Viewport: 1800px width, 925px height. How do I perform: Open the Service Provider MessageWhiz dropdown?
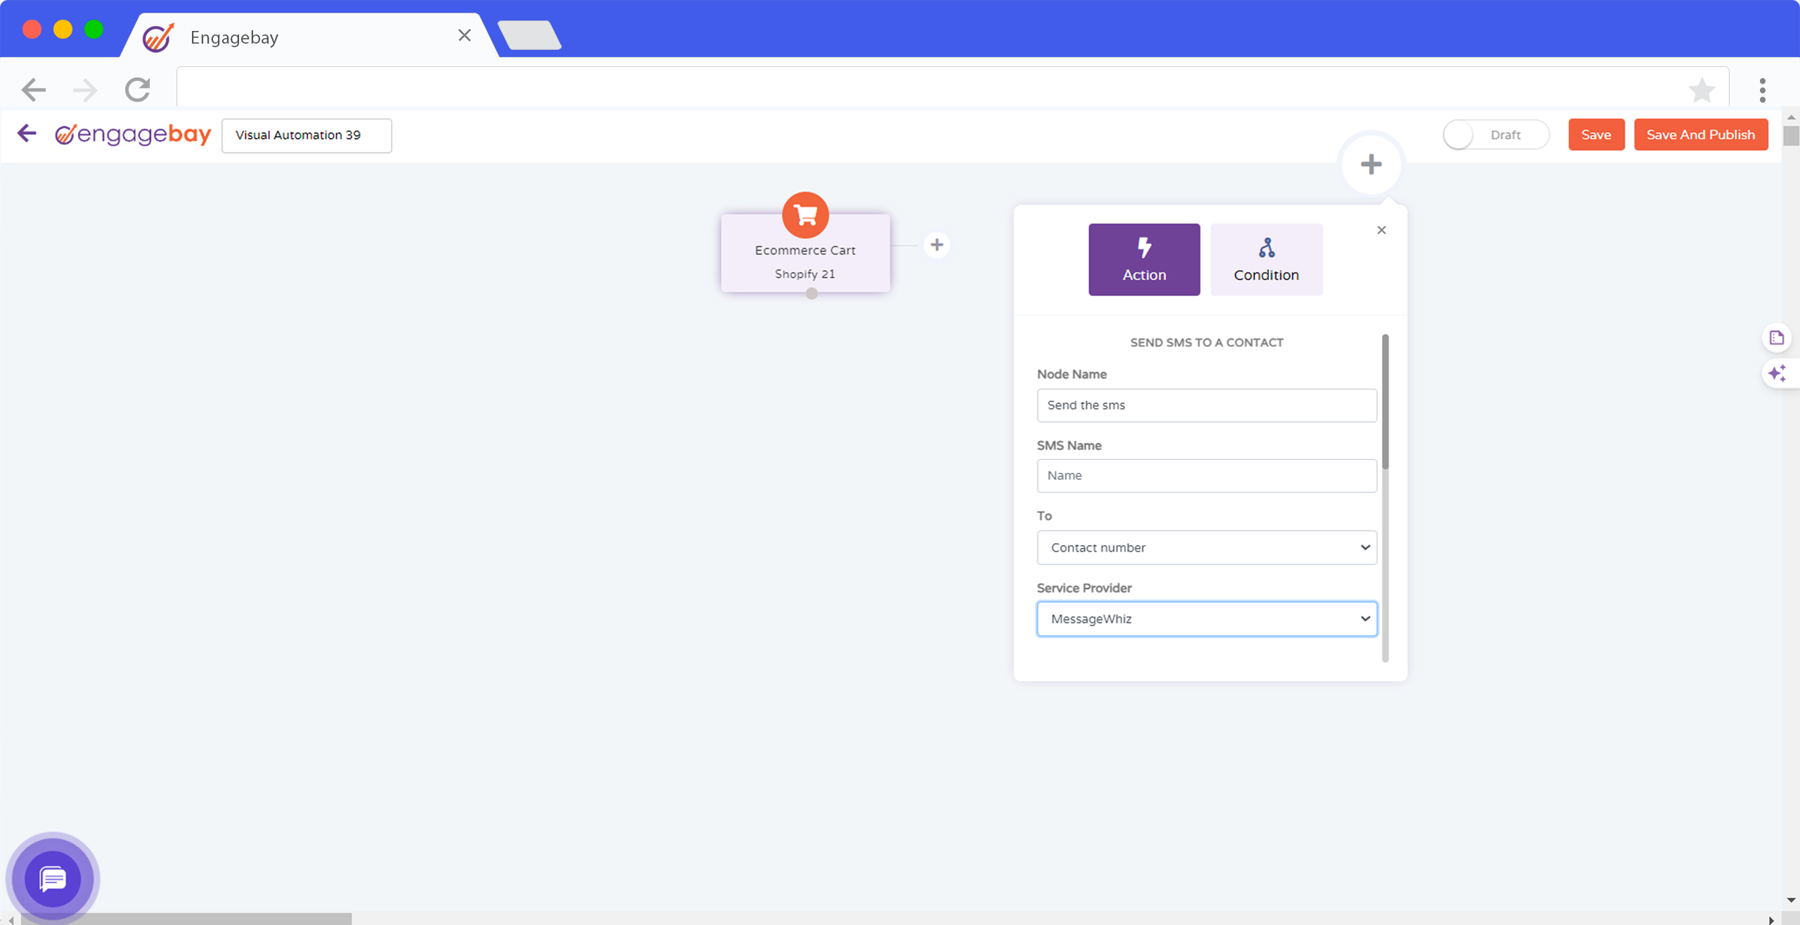point(1207,619)
